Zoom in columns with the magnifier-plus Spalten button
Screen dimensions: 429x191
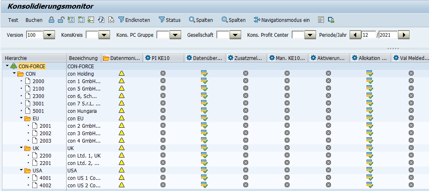pos(201,20)
